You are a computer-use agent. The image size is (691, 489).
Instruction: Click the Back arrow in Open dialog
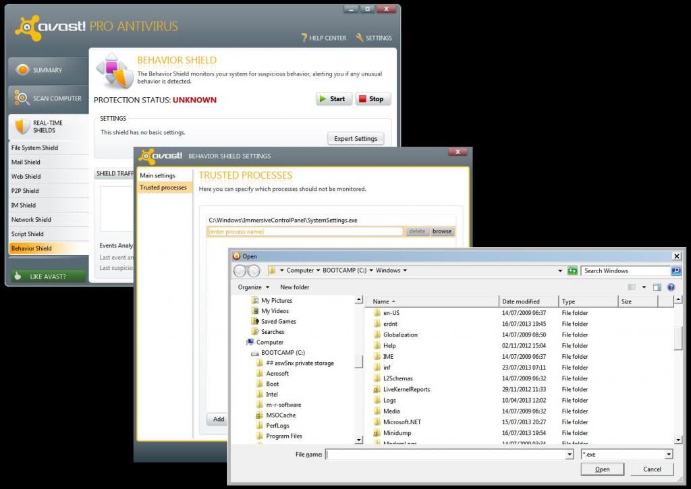[x=240, y=271]
